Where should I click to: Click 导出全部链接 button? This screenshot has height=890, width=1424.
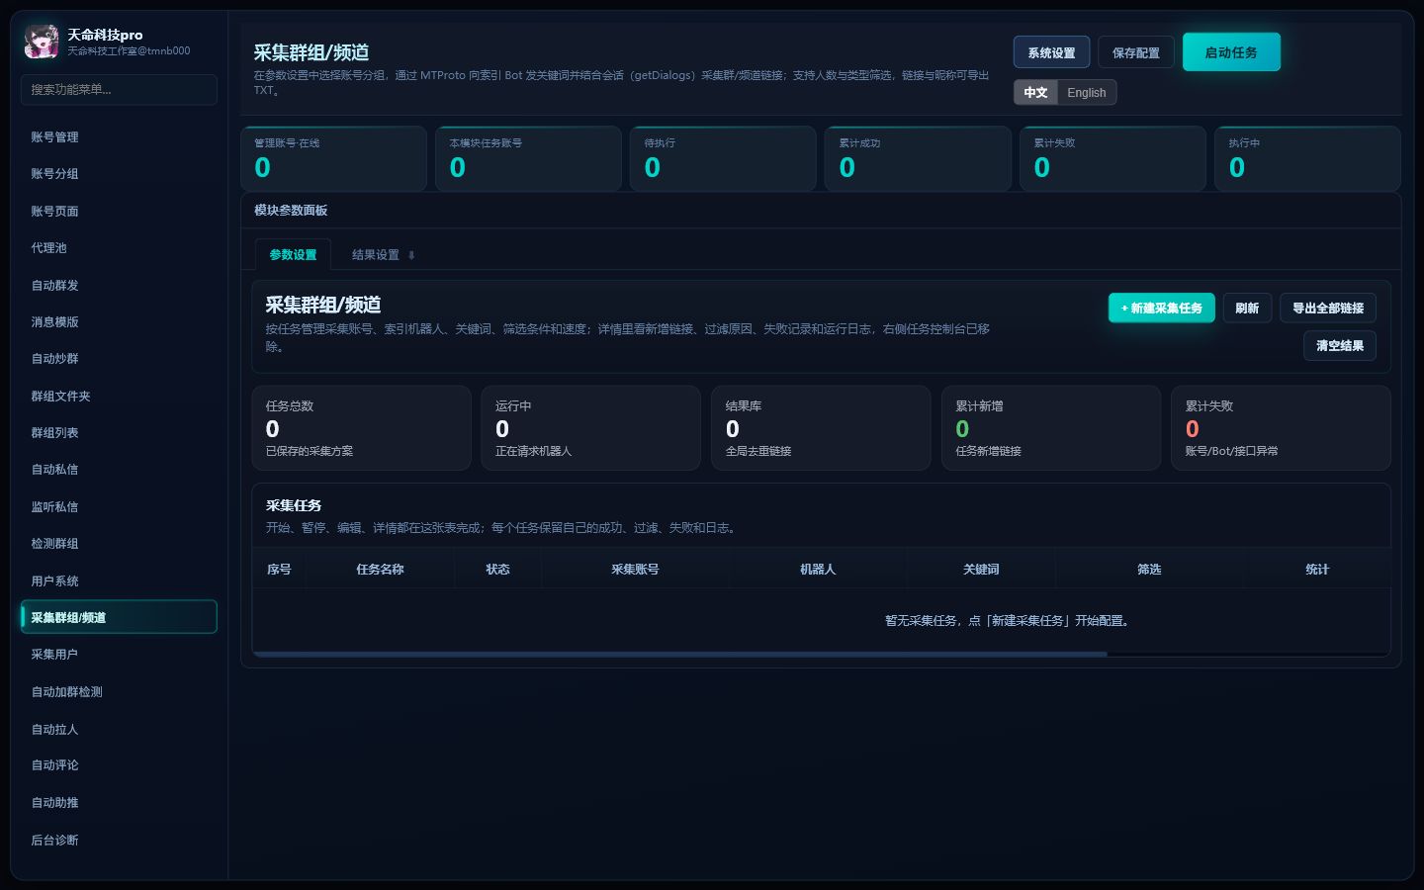pos(1328,308)
